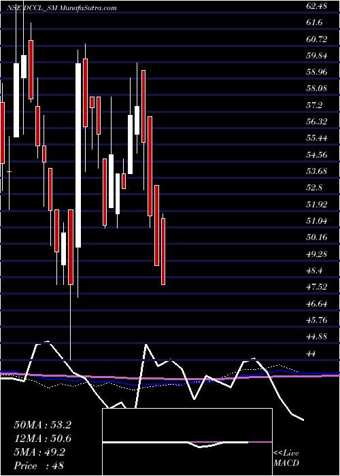Screen dimensions: 340x476
Task: Select the 48.4 price axis label
Action: point(314,270)
